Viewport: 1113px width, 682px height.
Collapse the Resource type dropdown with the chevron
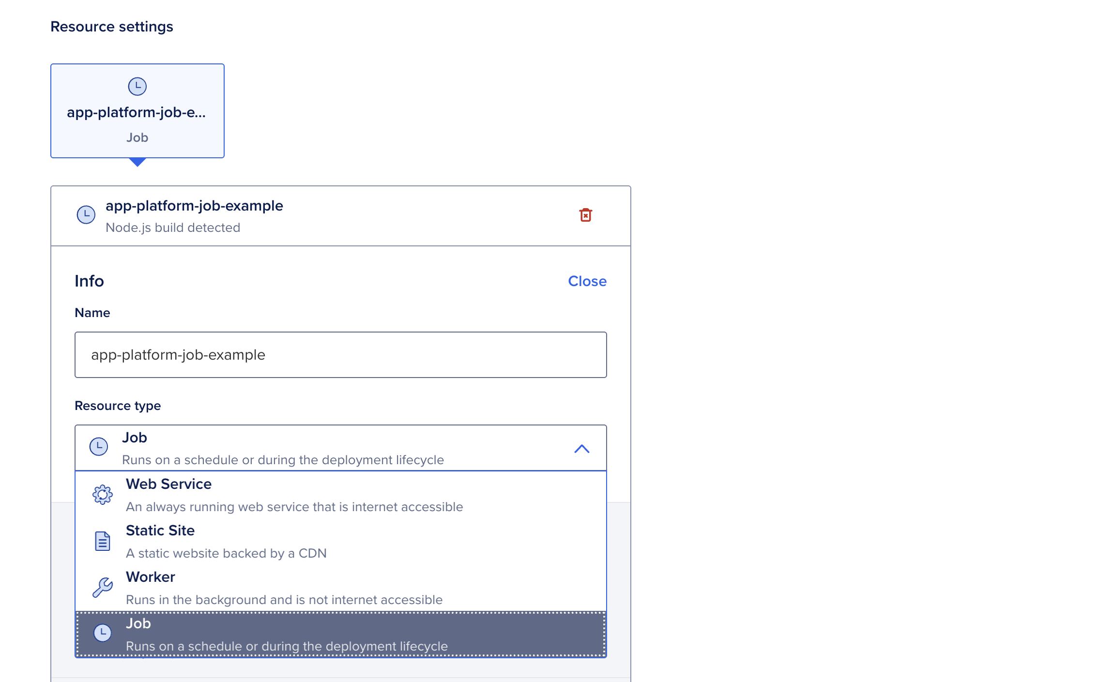click(x=582, y=448)
